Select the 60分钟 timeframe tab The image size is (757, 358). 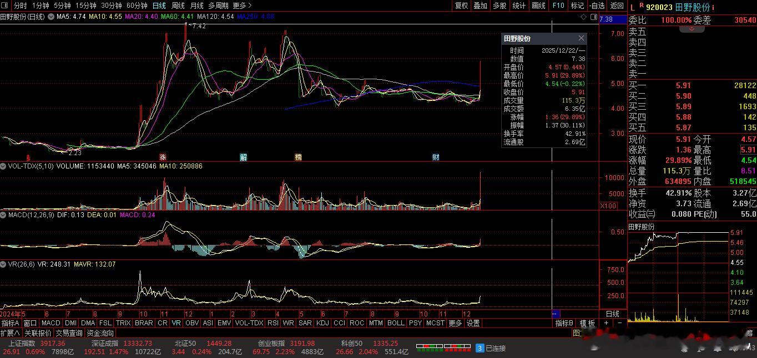[x=137, y=6]
